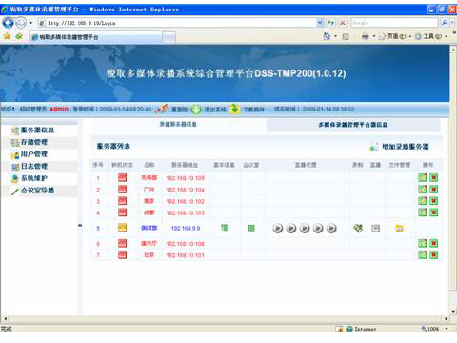The height and width of the screenshot is (343, 457).
Task: Click the browser vertical scrollbar track
Action: pyautogui.click(x=453, y=178)
